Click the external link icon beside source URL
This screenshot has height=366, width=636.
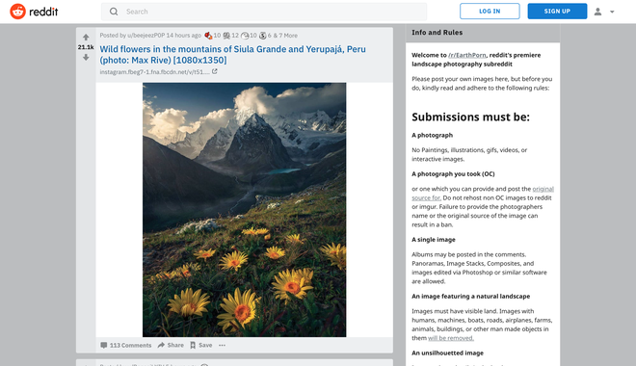(x=215, y=71)
